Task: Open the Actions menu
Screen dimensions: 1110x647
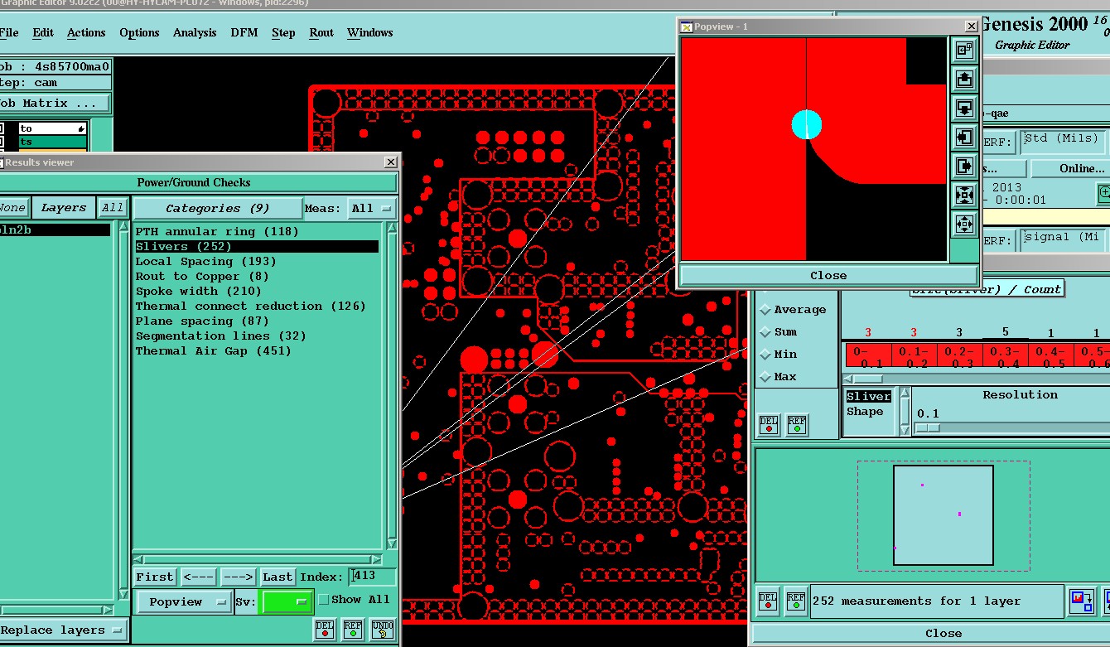Action: pos(86,33)
